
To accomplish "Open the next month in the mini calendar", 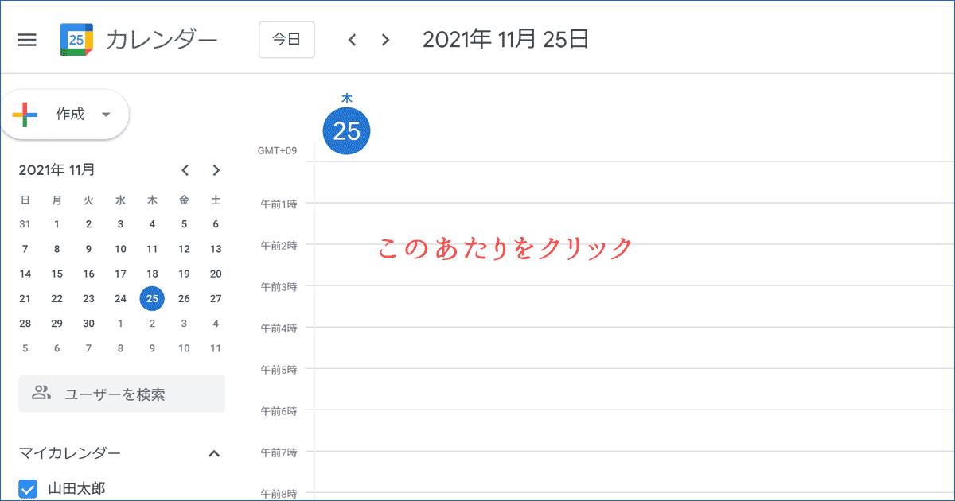I will 216,169.
